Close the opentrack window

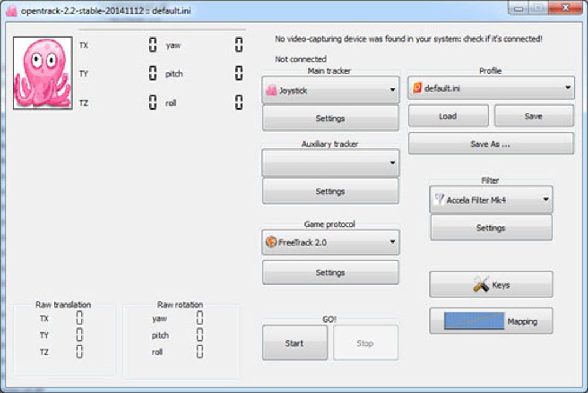pos(565,8)
